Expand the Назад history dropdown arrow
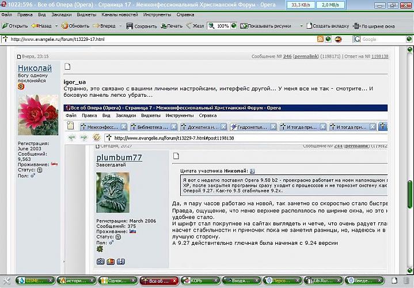 [x=55, y=26]
